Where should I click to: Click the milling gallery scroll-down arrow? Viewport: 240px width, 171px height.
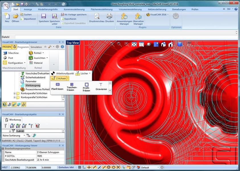pos(110,91)
